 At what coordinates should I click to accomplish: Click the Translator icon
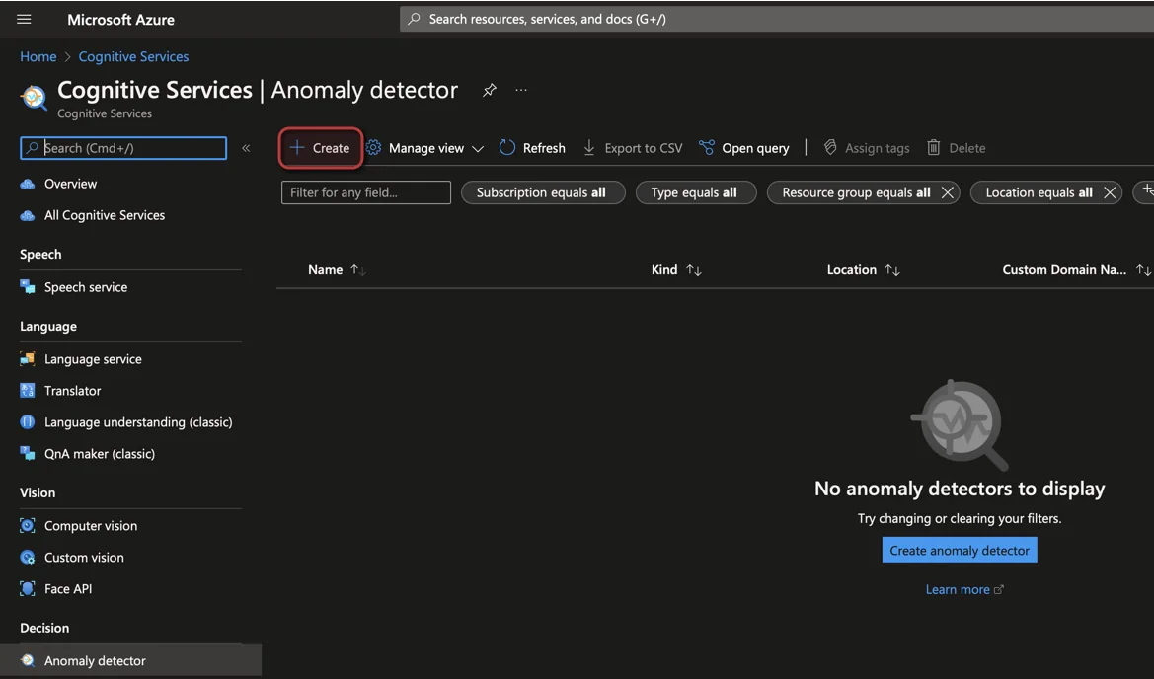pyautogui.click(x=28, y=391)
